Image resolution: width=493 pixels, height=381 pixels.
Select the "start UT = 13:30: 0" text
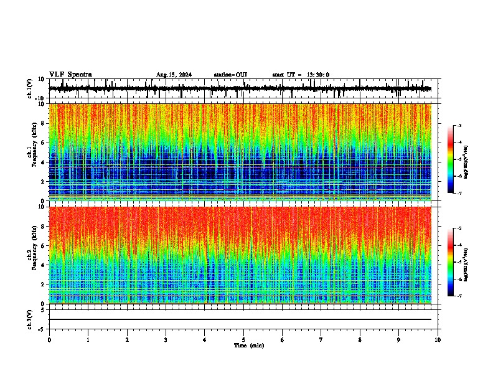pyautogui.click(x=301, y=75)
